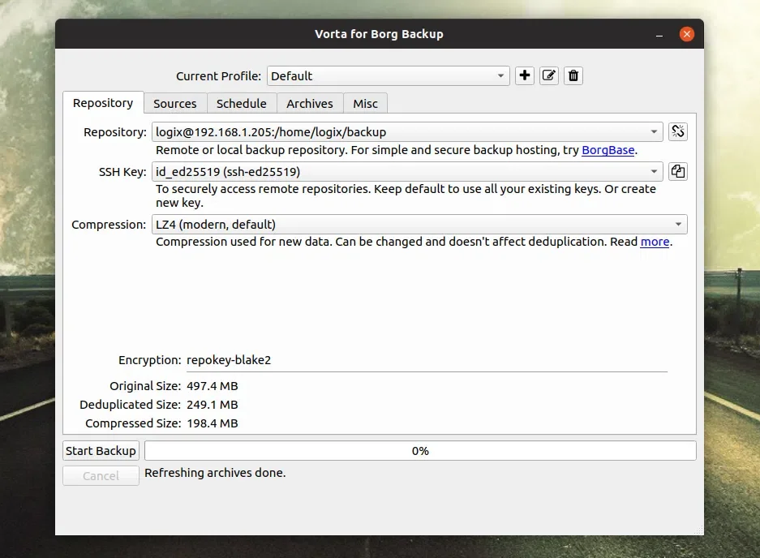Viewport: 760px width, 558px height.
Task: Follow the BorgBase hyperlink
Action: click(608, 150)
